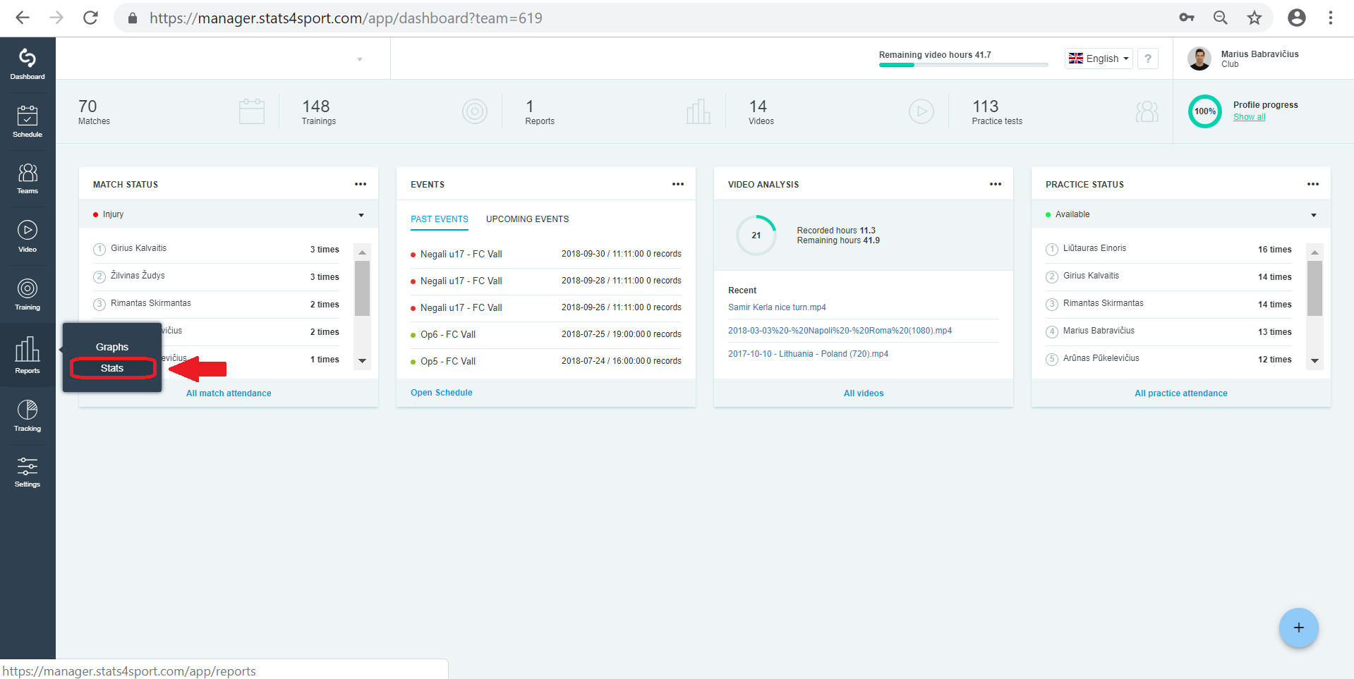Viewport: 1354px width, 679px height.
Task: Open Video Analysis three-dot menu
Action: pos(996,184)
